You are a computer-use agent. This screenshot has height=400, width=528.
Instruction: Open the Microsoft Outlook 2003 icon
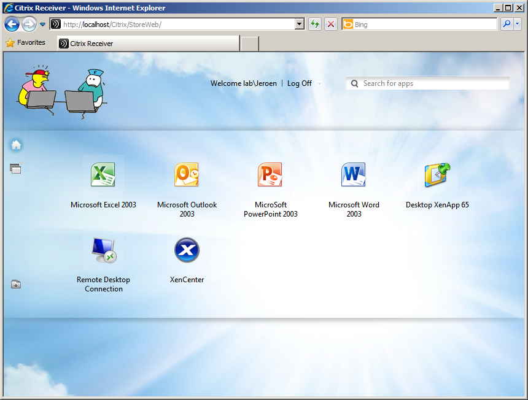(x=187, y=175)
